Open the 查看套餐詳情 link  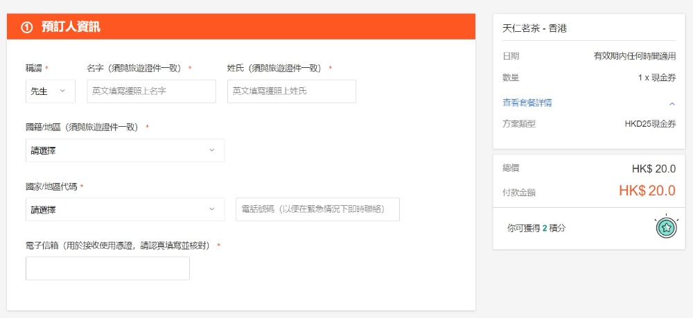(527, 103)
